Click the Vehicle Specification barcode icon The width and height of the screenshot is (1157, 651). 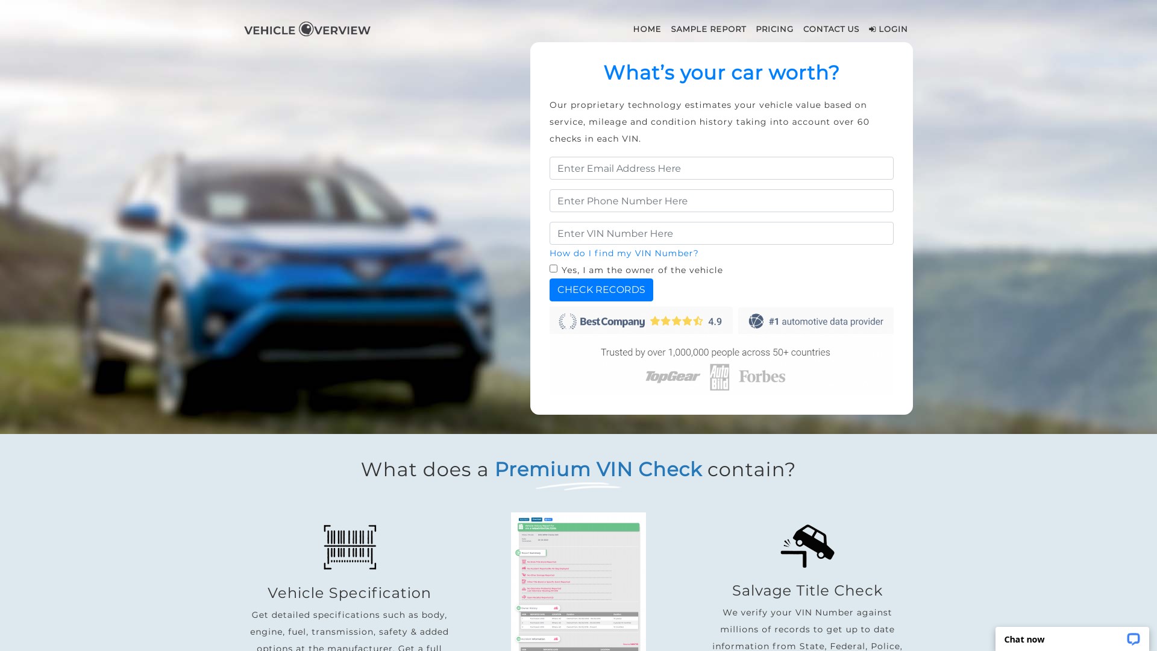(349, 546)
